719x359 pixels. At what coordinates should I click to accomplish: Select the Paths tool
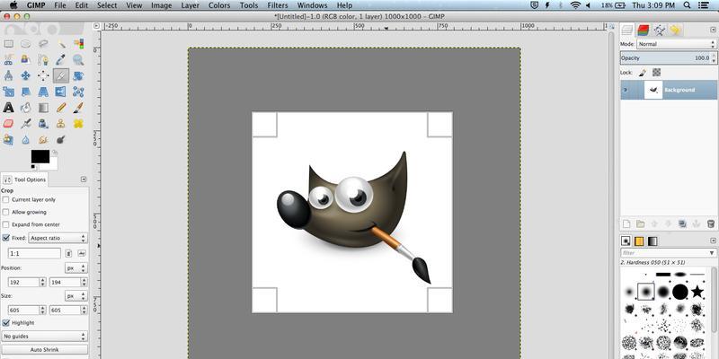(x=43, y=59)
